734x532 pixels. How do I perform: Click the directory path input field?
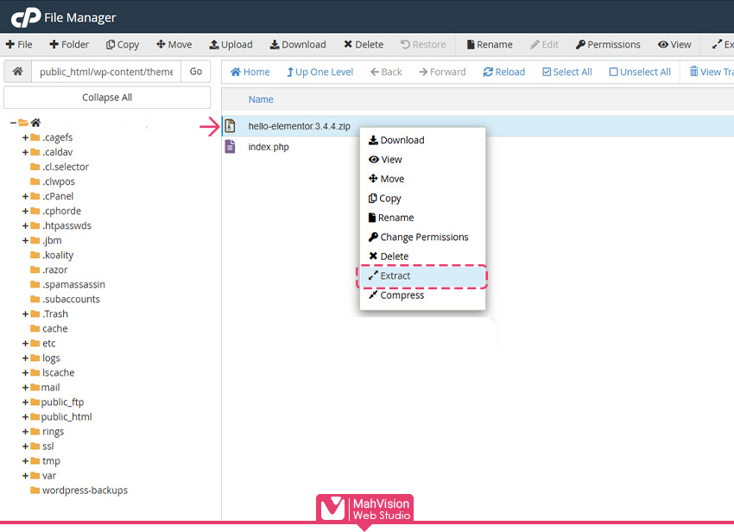[x=106, y=72]
